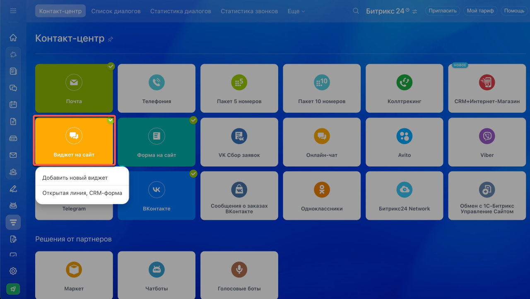Click the dashed circle icon in sidebar

pyautogui.click(x=13, y=54)
